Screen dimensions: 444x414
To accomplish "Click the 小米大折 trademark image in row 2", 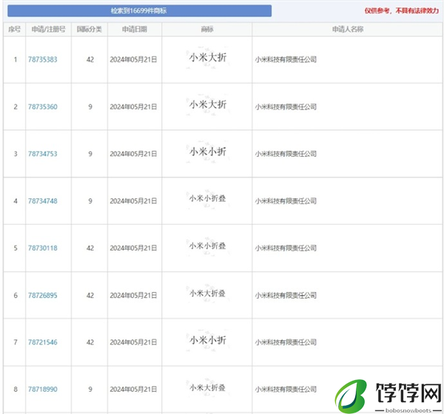I will (207, 105).
